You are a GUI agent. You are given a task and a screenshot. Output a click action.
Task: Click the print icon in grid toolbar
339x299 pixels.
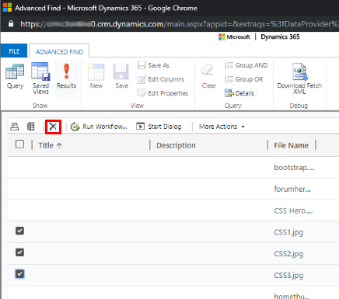[x=15, y=127]
